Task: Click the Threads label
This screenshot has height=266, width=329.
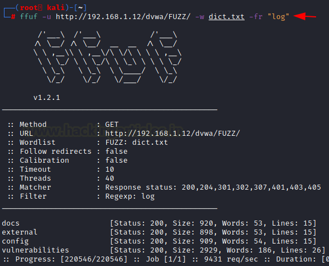Action: coord(35,178)
